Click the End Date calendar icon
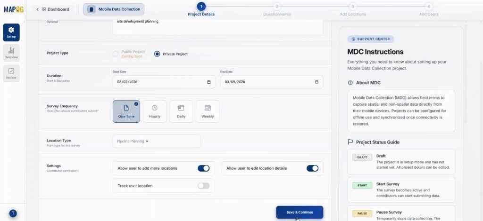This screenshot has height=221, width=483. [x=316, y=82]
